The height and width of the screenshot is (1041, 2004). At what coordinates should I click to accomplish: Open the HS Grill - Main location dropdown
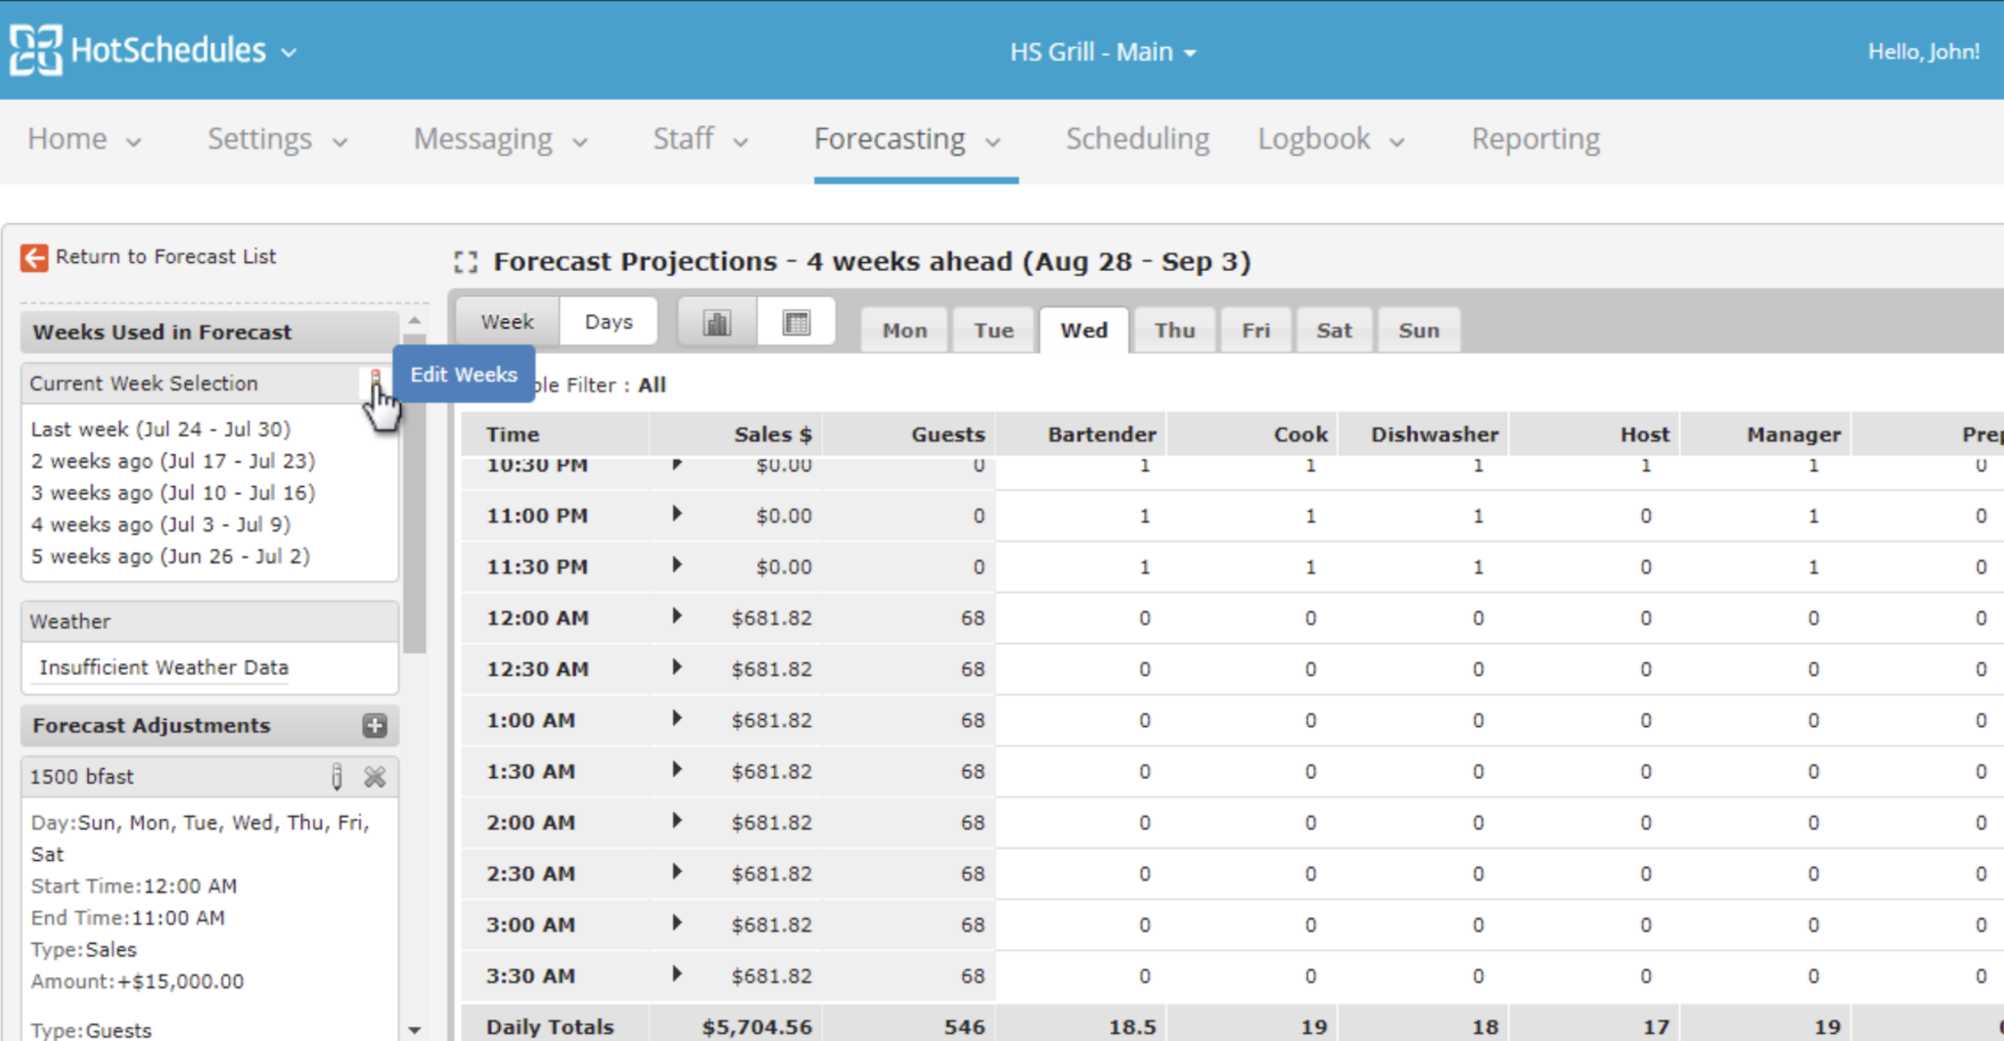tap(1103, 52)
